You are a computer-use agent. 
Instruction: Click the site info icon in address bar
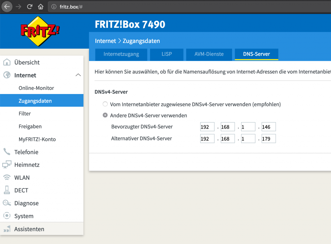pos(54,7)
